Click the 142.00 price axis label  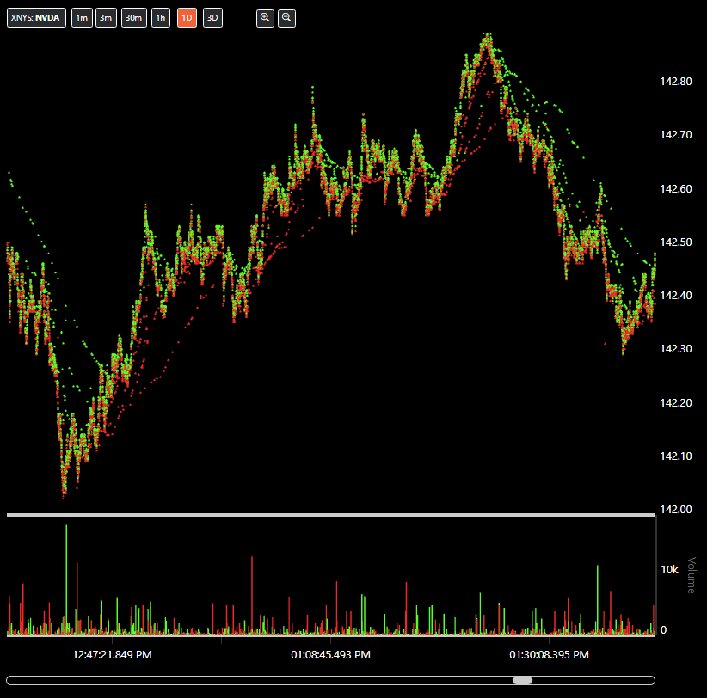click(675, 510)
